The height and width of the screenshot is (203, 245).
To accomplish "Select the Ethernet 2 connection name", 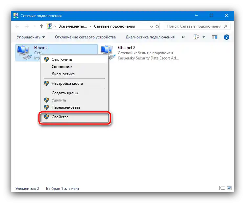I will pyautogui.click(x=126, y=48).
